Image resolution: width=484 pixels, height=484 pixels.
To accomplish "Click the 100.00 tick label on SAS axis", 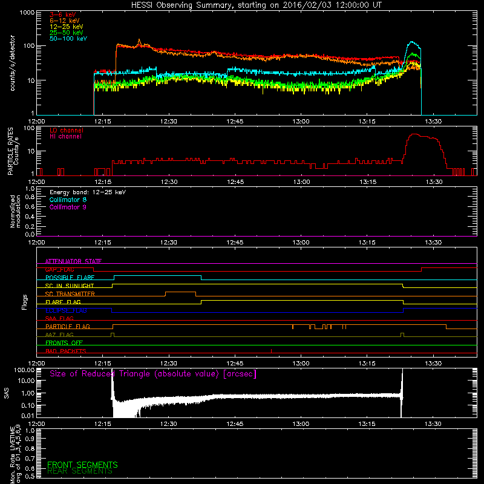I will (24, 370).
